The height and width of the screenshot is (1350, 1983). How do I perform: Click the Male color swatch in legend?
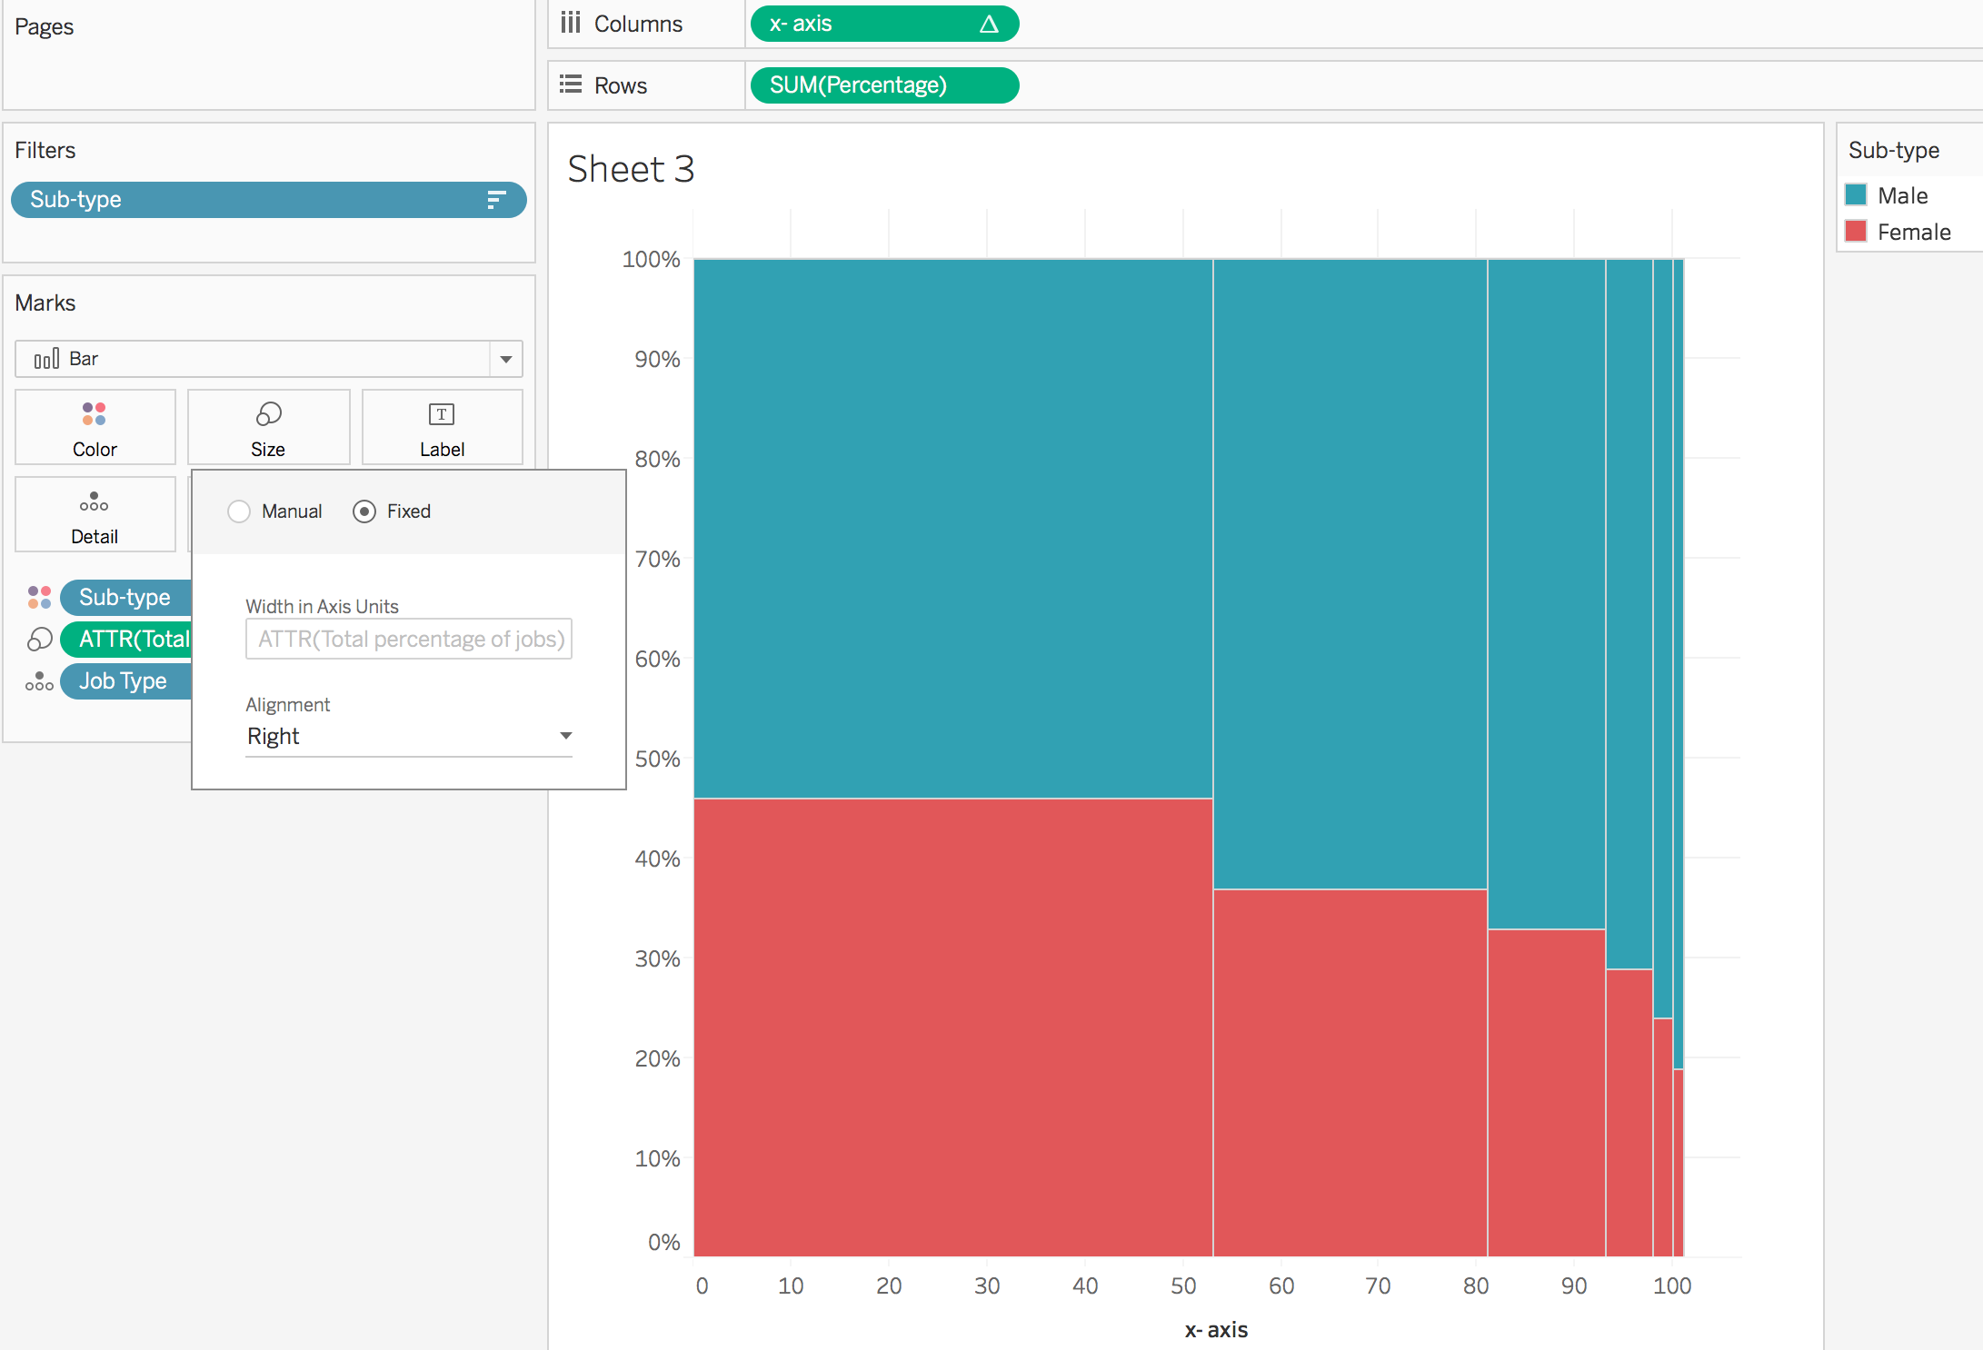tap(1856, 195)
